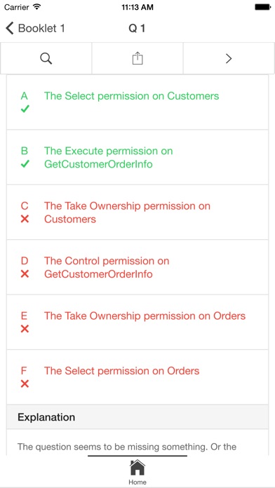Tap red X under option D
Image resolution: width=275 pixels, height=488 pixels.
(25, 274)
